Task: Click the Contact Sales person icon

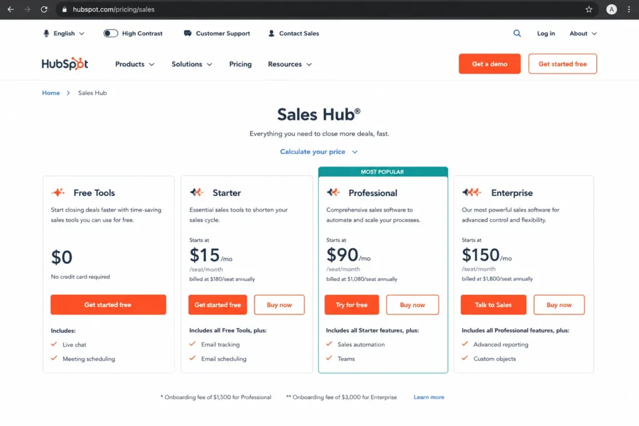Action: click(x=271, y=34)
